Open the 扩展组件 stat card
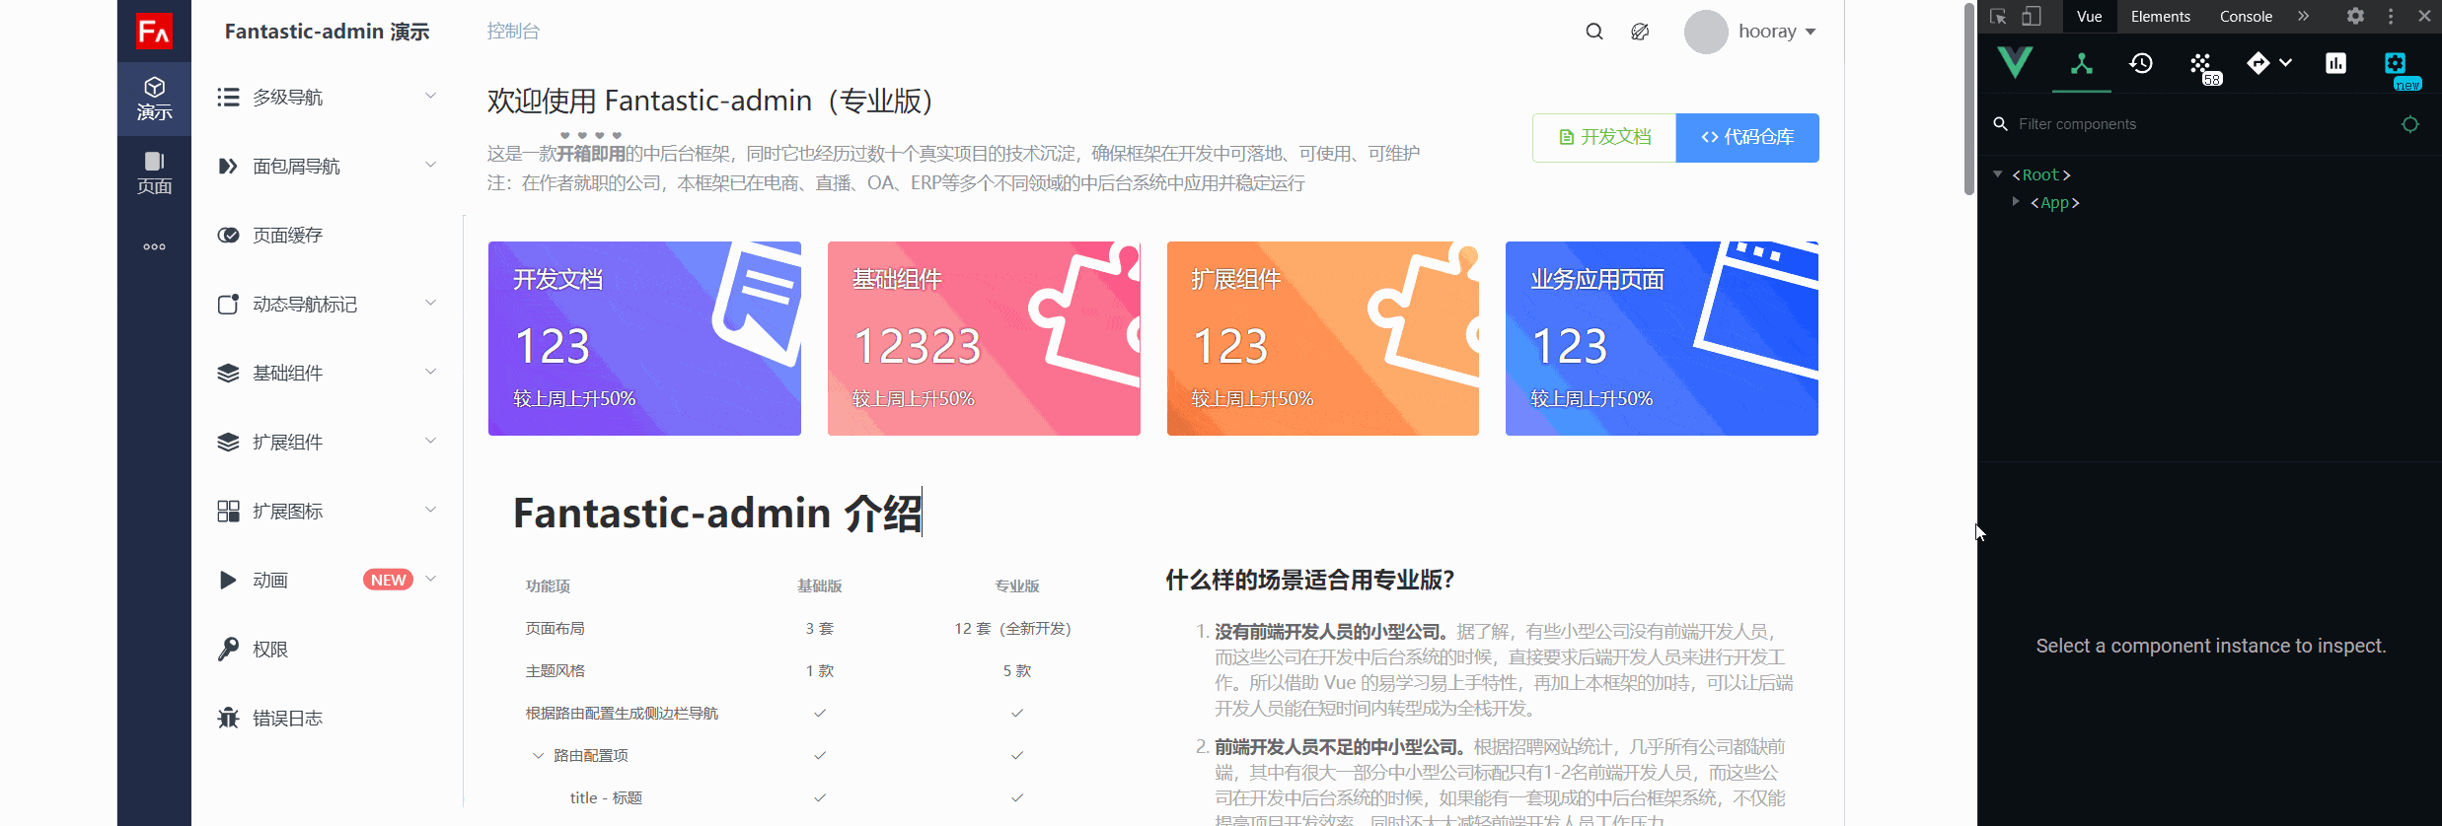This screenshot has width=2442, height=826. point(1323,338)
